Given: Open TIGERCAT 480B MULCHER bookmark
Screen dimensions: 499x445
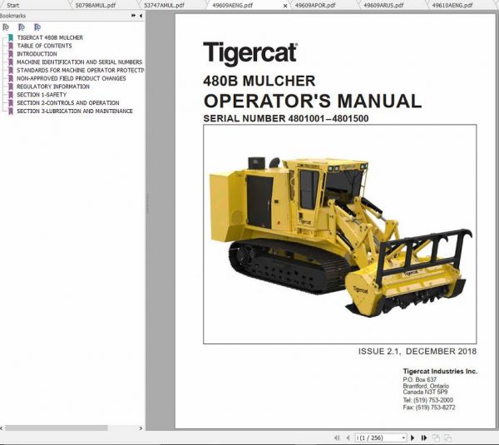Looking at the screenshot, I should (50, 37).
